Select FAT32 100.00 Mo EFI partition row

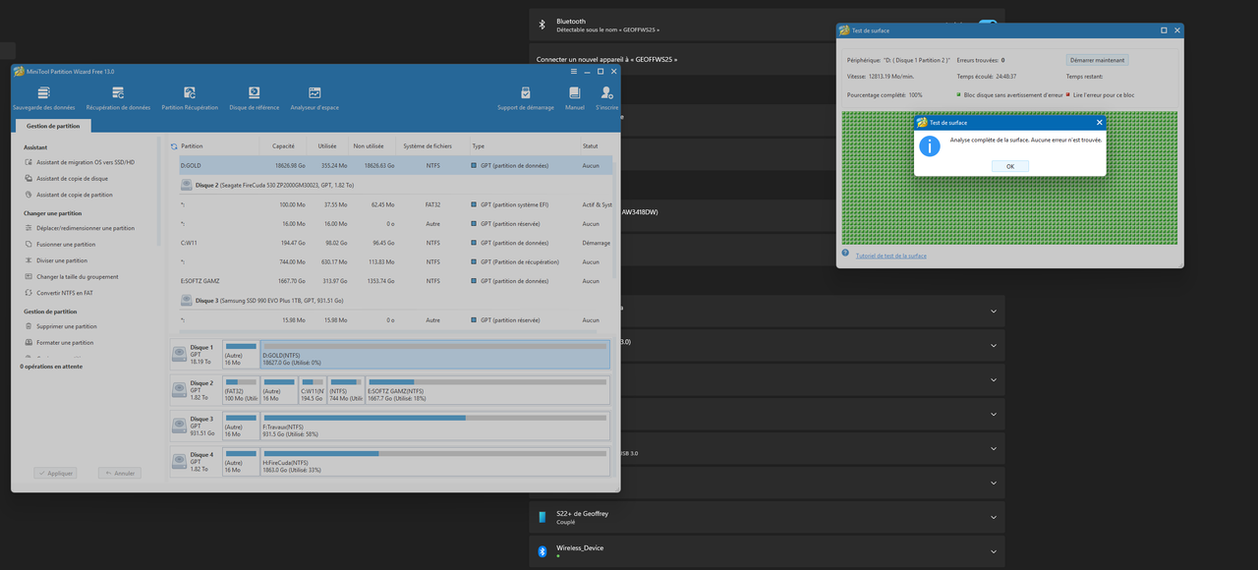coord(395,204)
